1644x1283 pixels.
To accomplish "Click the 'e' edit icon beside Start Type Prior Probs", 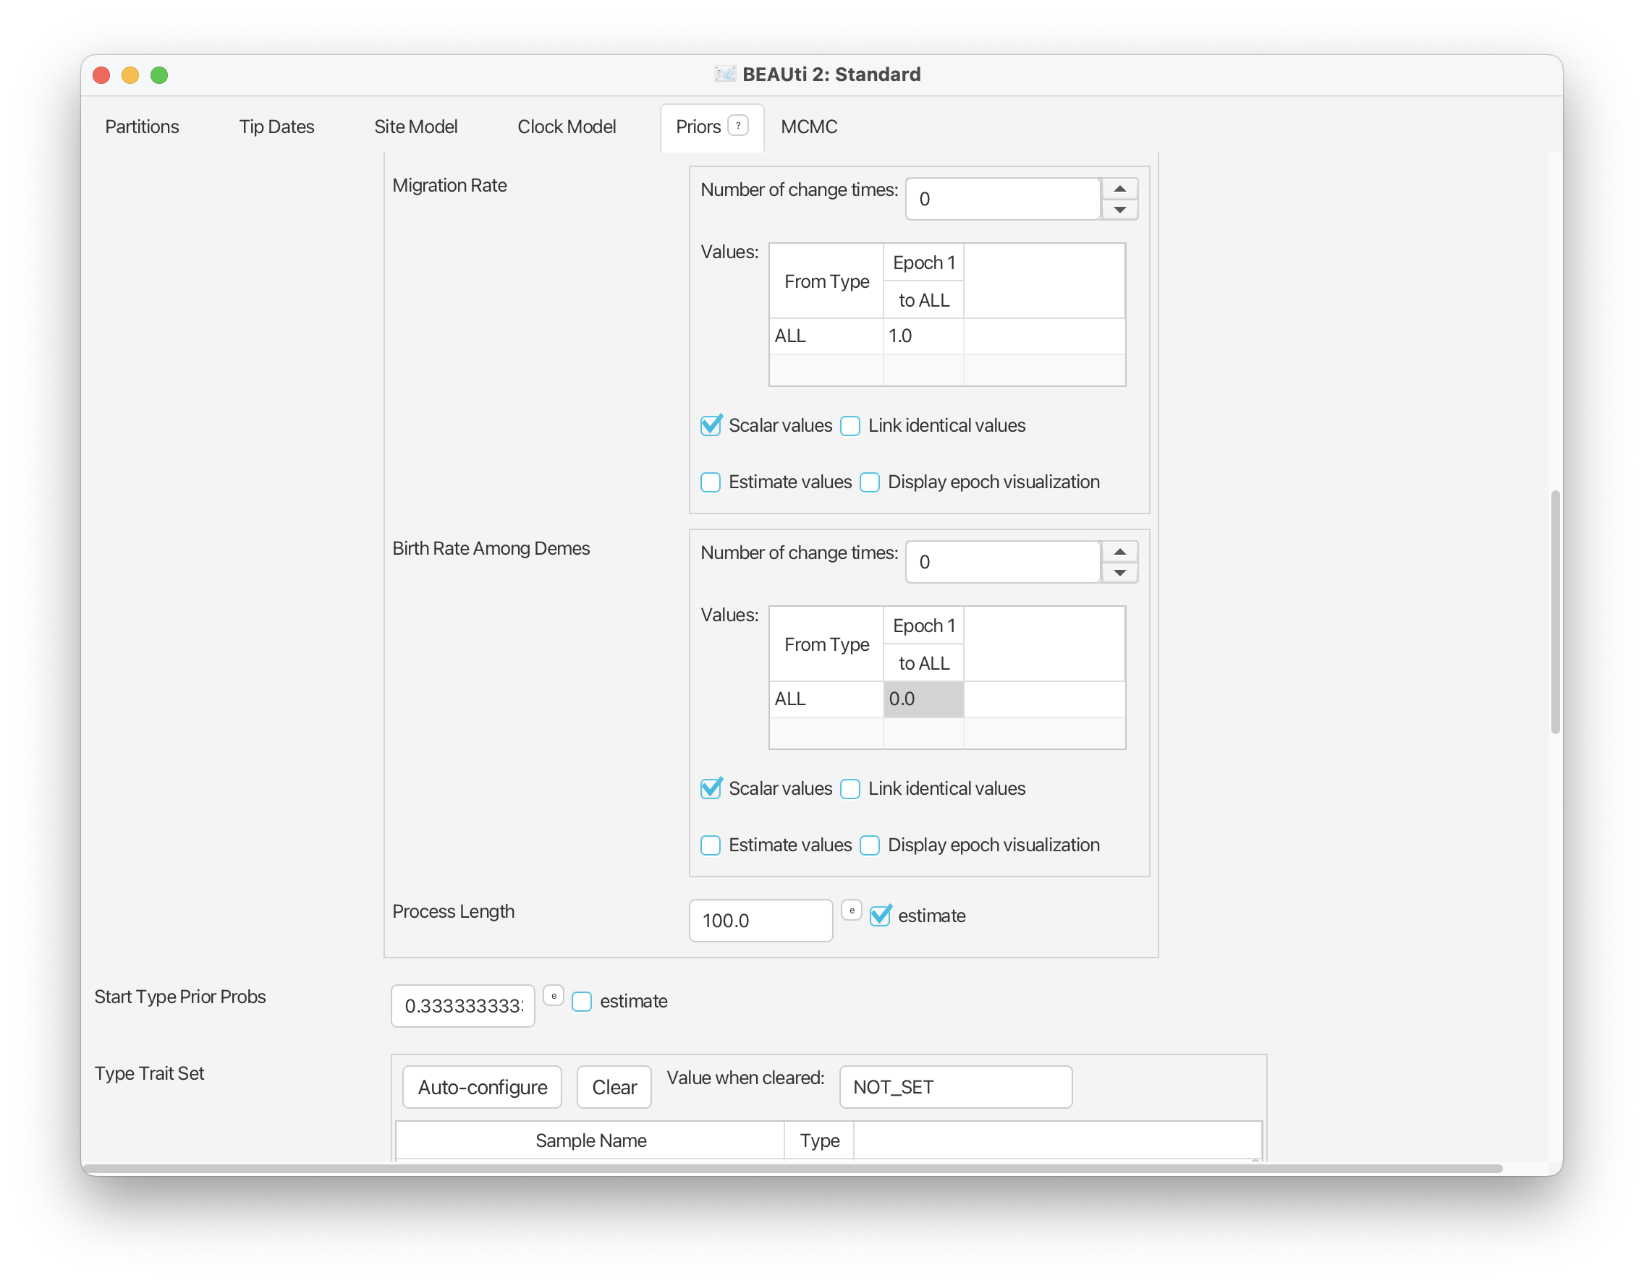I will [x=554, y=996].
